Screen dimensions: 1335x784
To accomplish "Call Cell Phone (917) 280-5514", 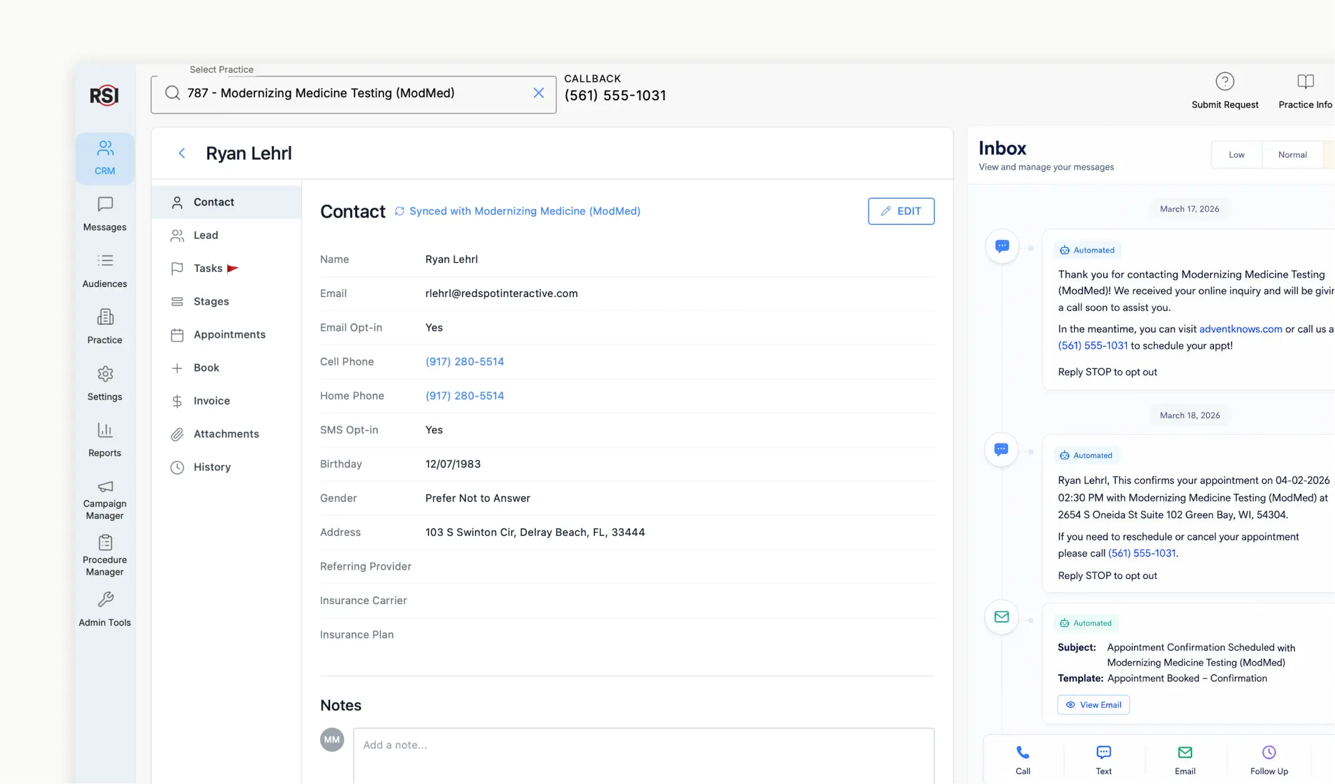I will tap(464, 362).
